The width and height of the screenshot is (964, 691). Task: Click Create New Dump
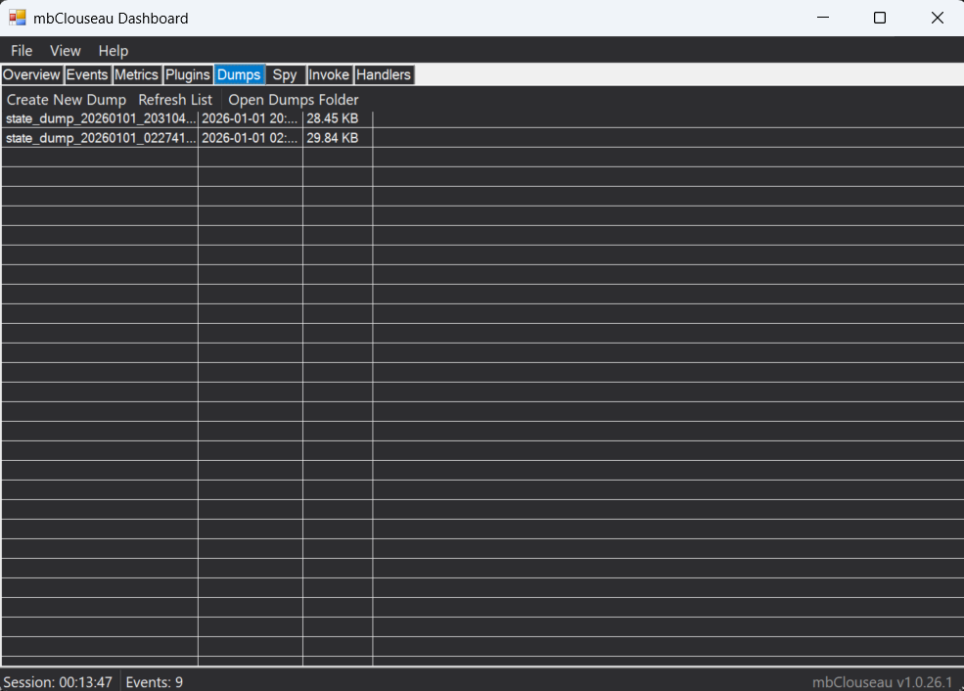pos(66,99)
